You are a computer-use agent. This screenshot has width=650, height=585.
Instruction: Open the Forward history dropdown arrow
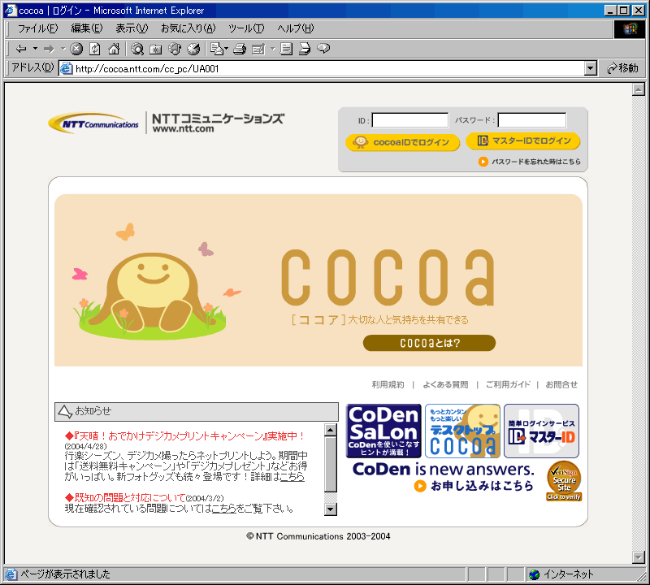pos(63,49)
